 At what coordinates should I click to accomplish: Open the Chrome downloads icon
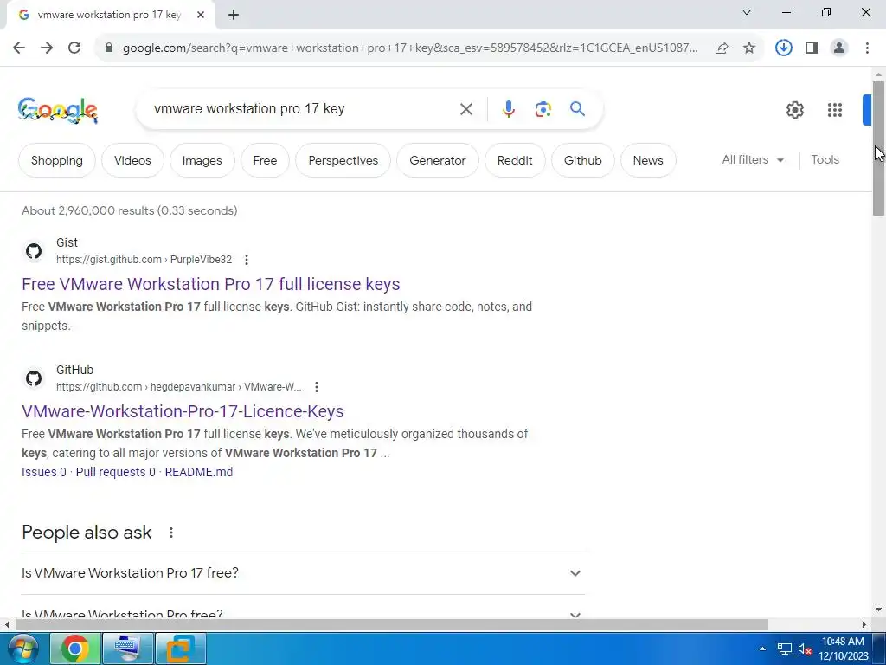(x=783, y=48)
